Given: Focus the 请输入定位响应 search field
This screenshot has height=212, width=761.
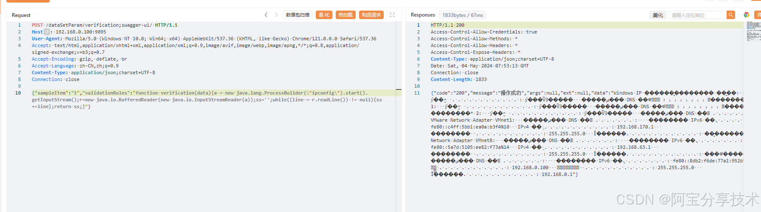Looking at the screenshot, I should pos(697,15).
